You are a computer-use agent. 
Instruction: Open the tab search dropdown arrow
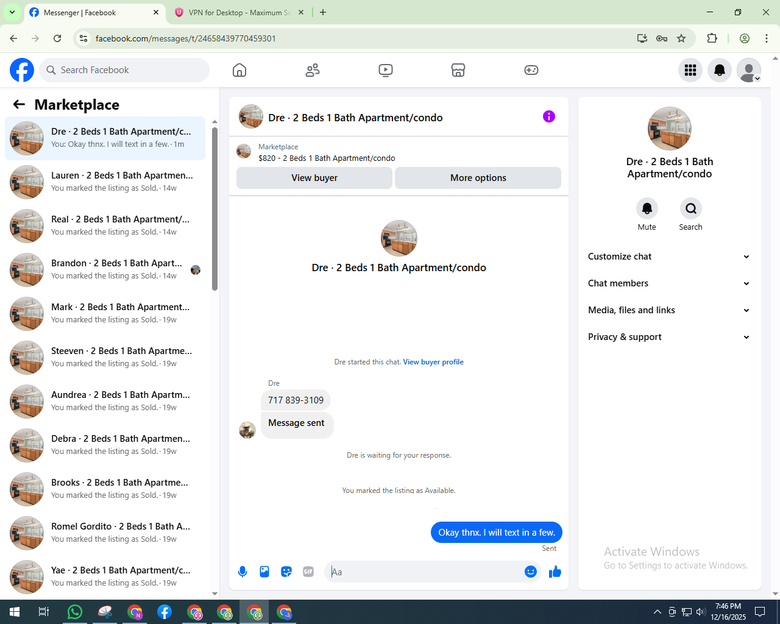coord(12,12)
